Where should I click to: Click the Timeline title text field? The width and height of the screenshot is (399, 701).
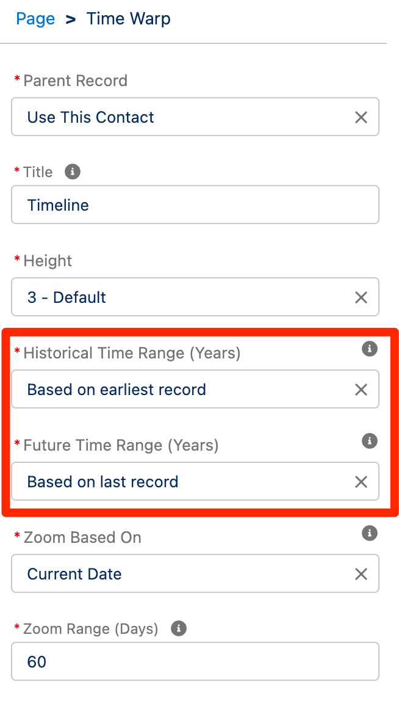pos(183,205)
